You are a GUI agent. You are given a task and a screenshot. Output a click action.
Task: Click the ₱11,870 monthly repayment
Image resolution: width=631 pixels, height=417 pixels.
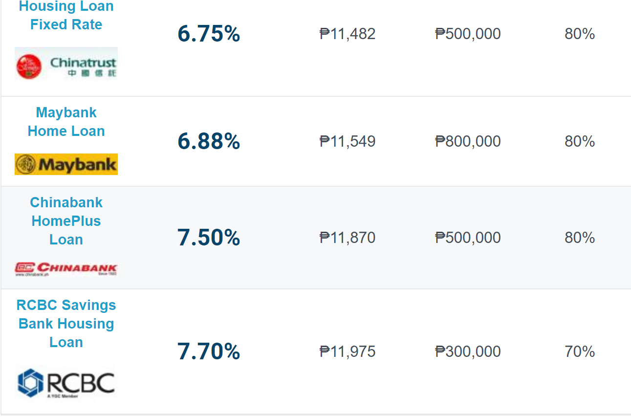point(348,238)
